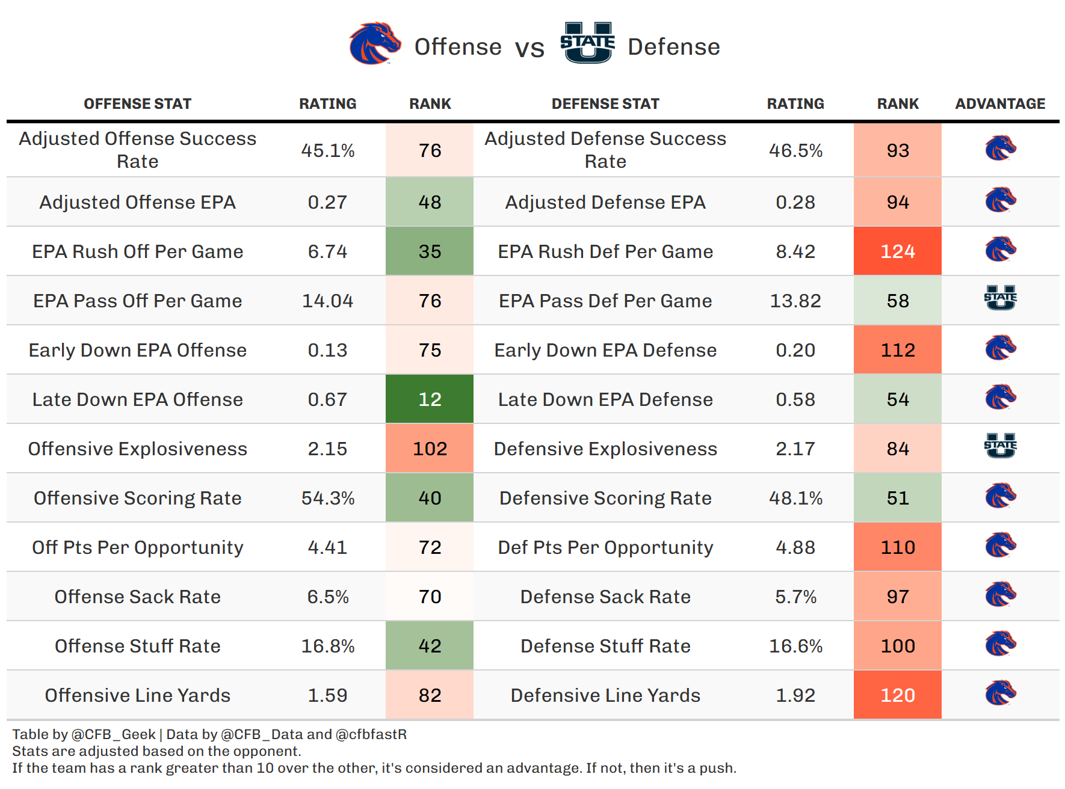Click the Broncos advantage icon in Line Yards row
This screenshot has width=1065, height=789.
coord(1000,693)
